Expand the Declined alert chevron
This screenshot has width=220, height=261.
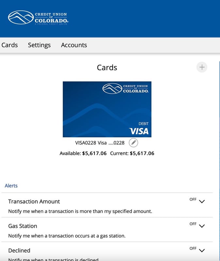coord(202,251)
